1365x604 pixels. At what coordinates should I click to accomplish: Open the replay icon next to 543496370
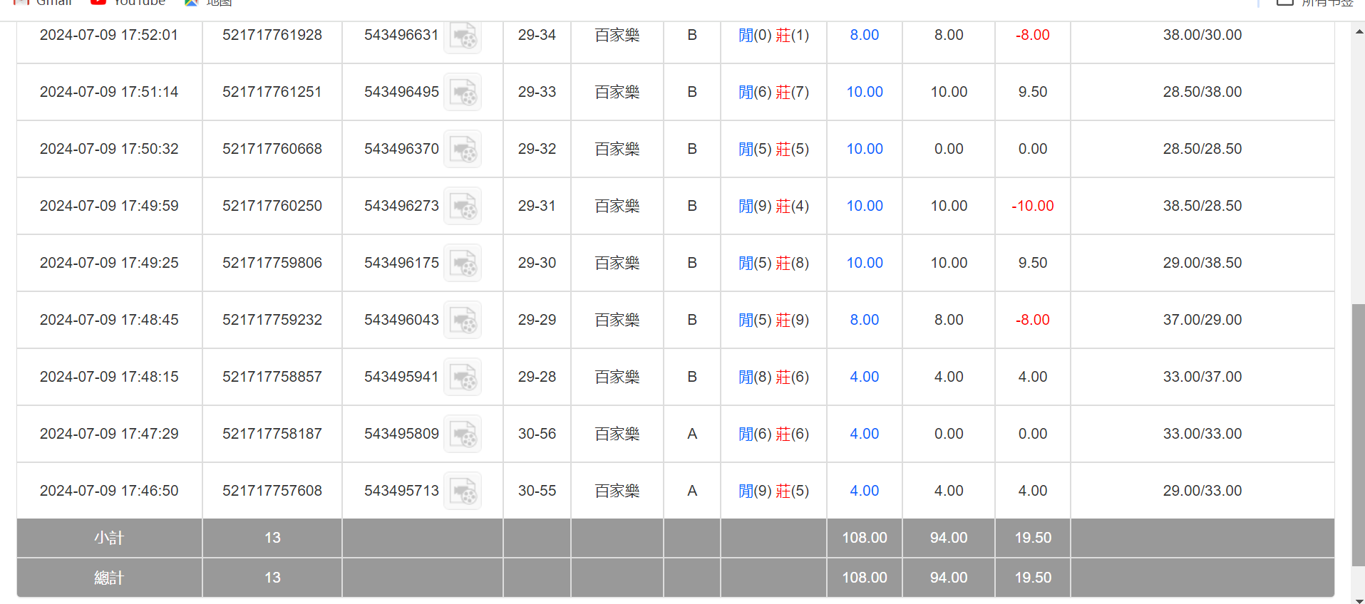coord(463,150)
